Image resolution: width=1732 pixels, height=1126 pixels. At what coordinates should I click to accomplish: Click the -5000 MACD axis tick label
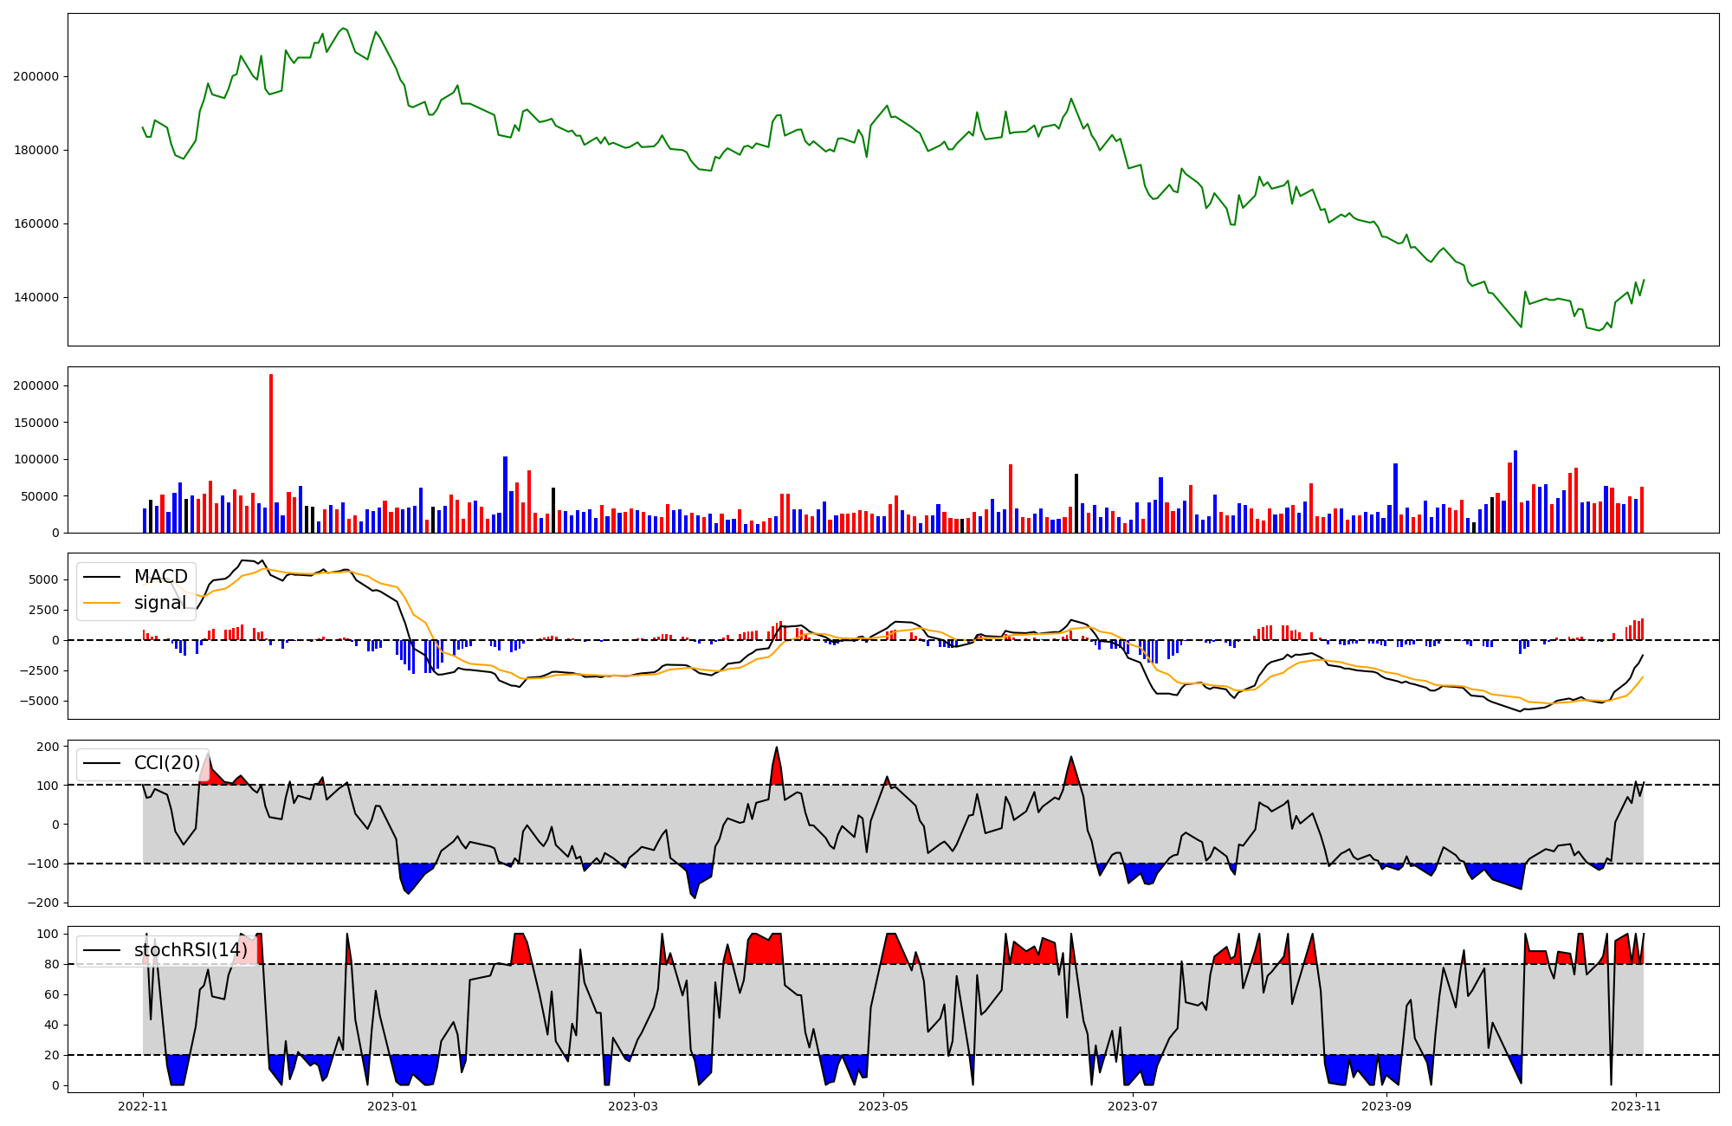pyautogui.click(x=40, y=701)
